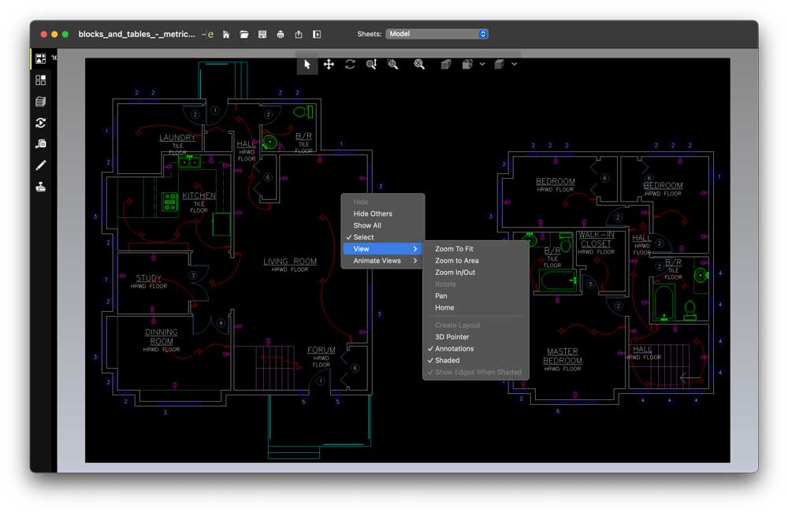Open the Stamp tool in sidebar
Screen dimensions: 788x512
(40, 187)
